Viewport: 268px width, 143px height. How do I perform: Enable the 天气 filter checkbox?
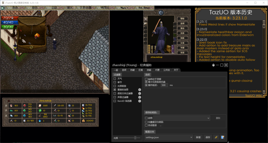pyautogui.click(x=115, y=79)
